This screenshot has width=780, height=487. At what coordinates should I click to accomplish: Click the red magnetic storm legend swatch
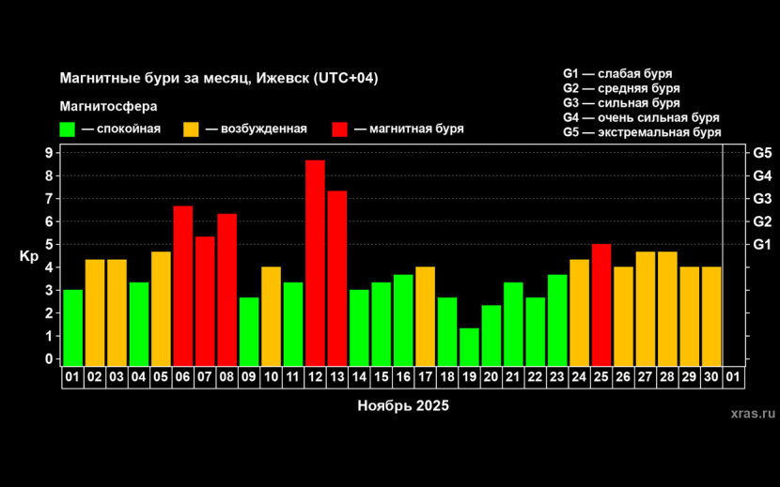[340, 129]
